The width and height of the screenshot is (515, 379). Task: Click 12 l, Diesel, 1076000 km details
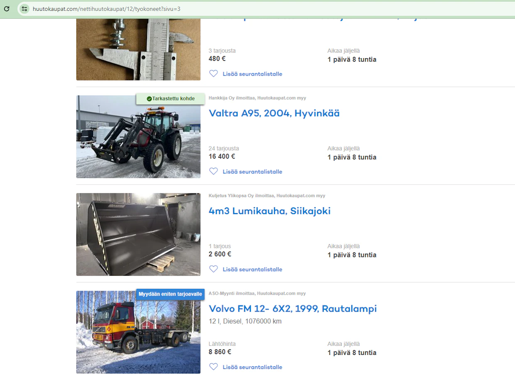point(245,321)
